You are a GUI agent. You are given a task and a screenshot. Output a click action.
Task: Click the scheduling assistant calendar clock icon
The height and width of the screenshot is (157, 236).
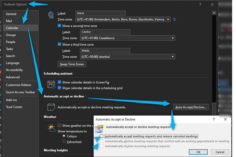pos(51,84)
